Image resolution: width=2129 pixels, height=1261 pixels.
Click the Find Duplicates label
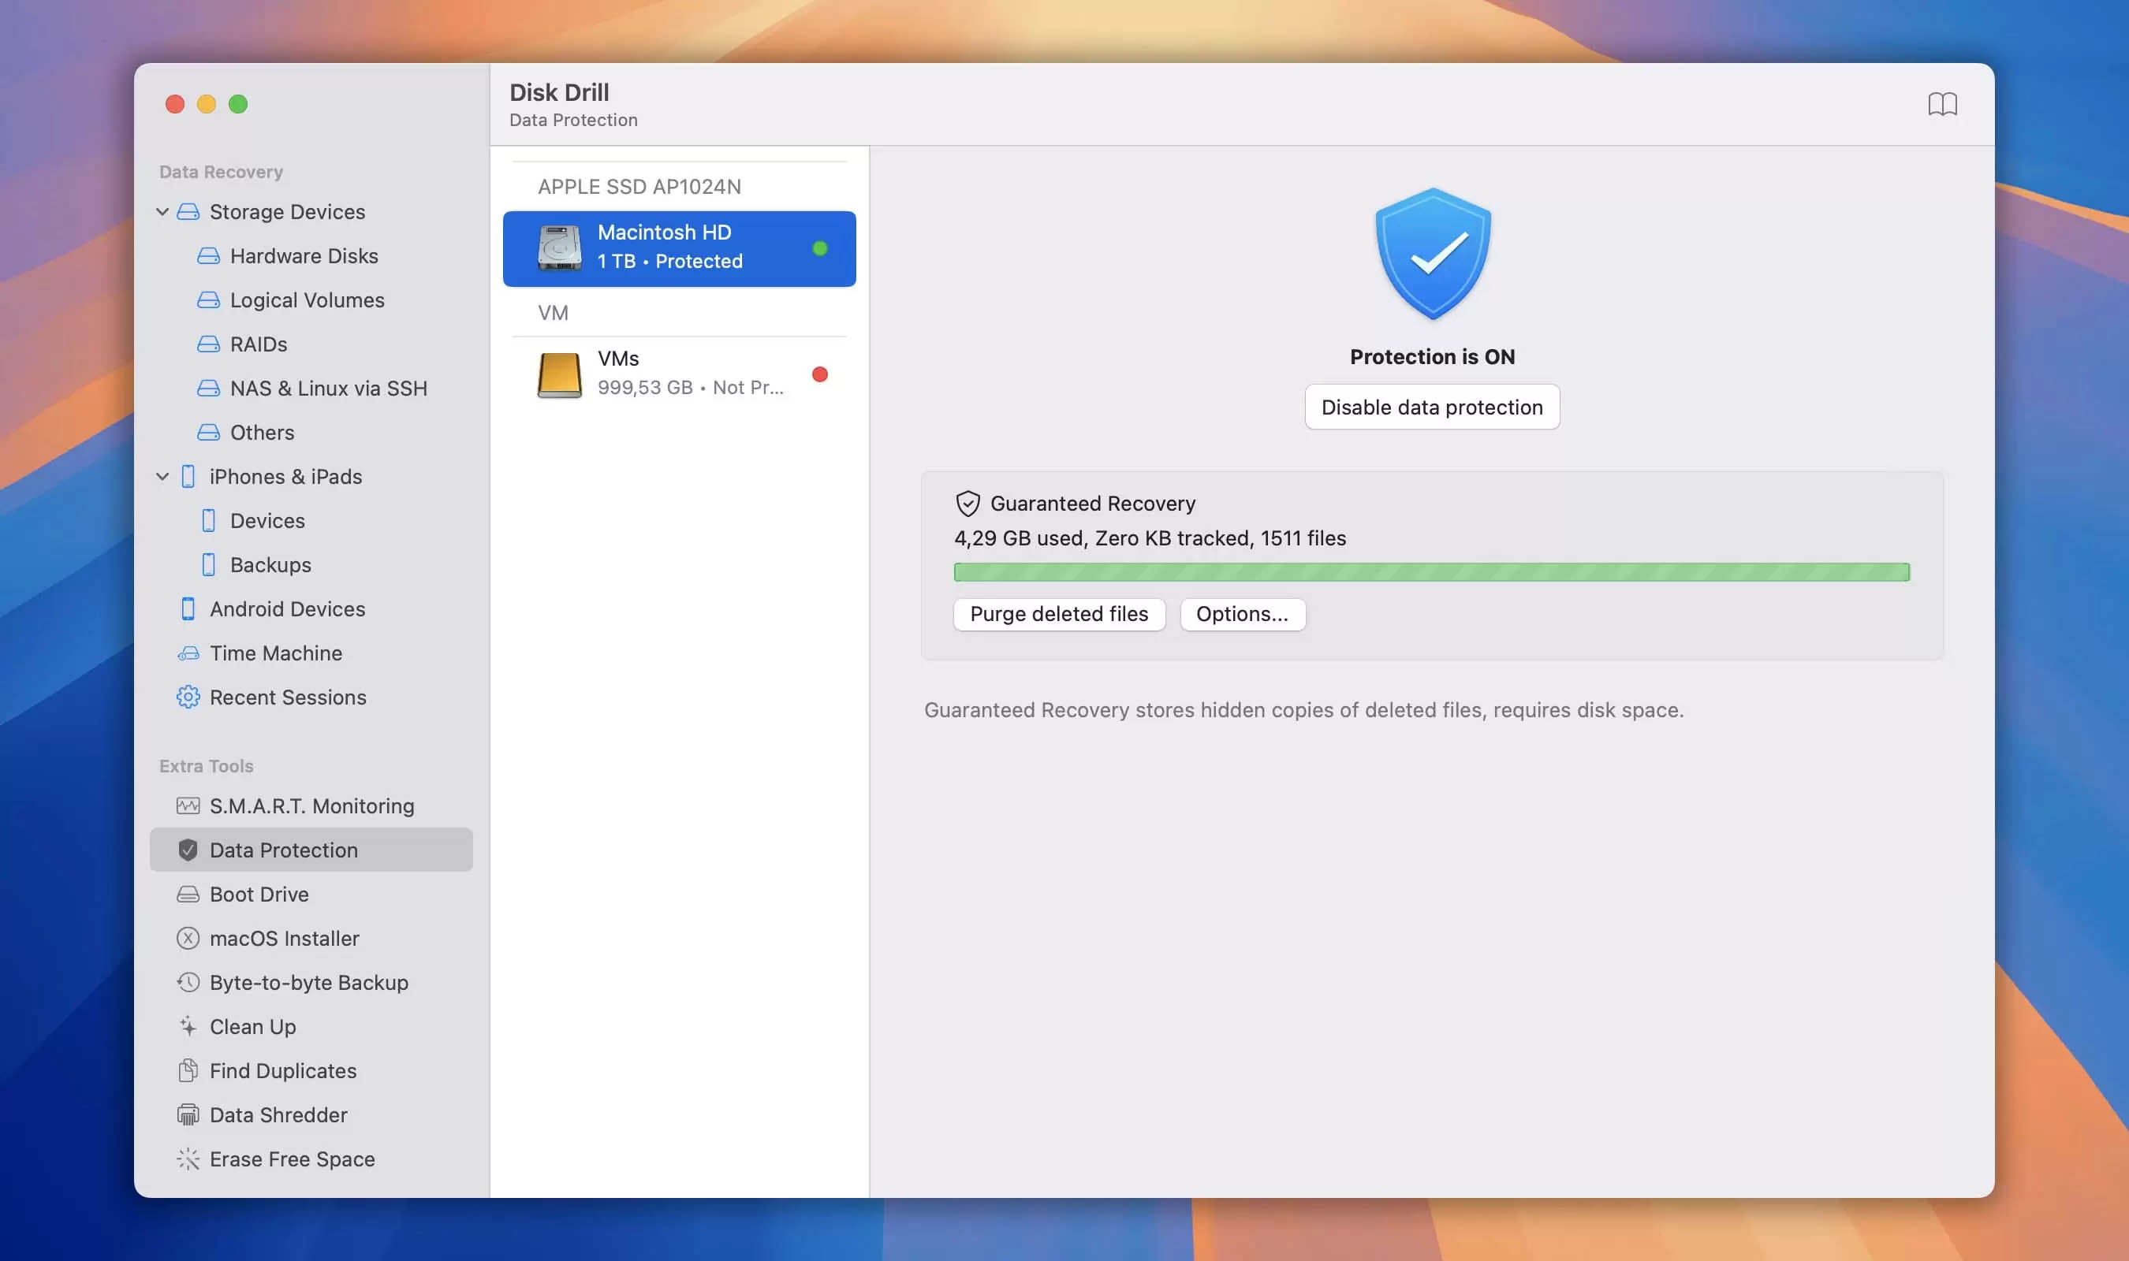click(x=283, y=1072)
